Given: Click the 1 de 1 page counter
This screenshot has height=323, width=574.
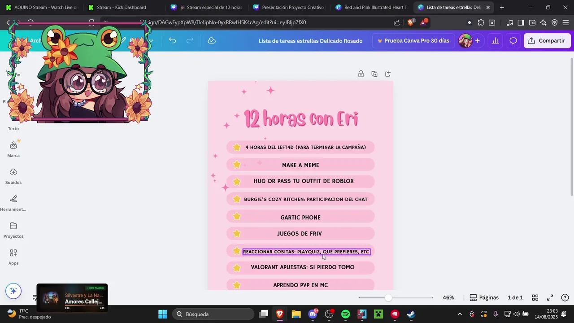Looking at the screenshot, I should pyautogui.click(x=515, y=297).
